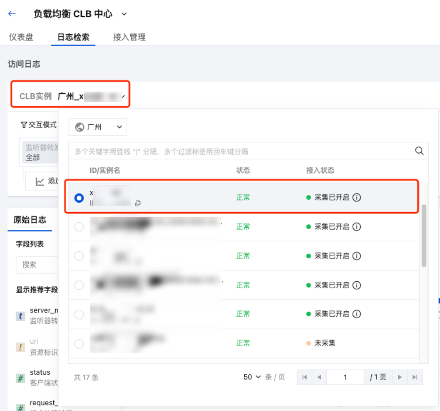
Task: Click the instance keyword search field
Action: (x=241, y=151)
